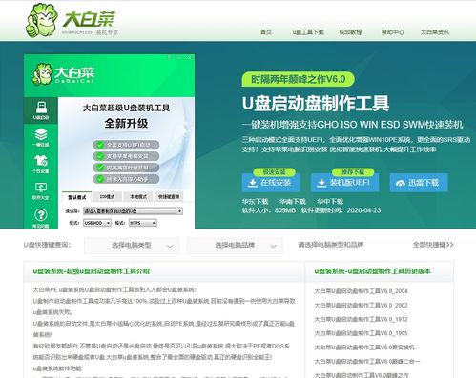The width and height of the screenshot is (476, 378).
Task: Select the question mark help sidebar icon
Action: (41, 215)
